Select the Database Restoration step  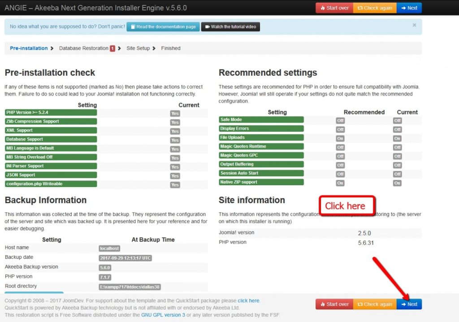85,48
